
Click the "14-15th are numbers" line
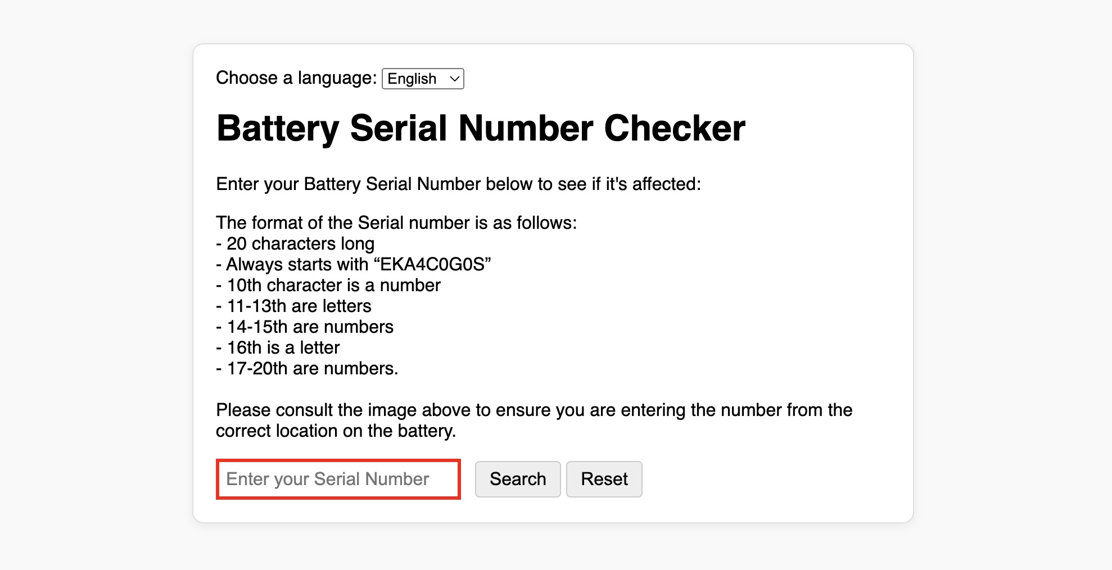tap(305, 327)
